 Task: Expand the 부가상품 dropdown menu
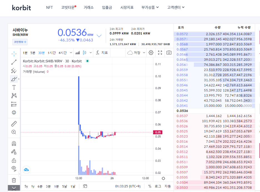(150, 8)
